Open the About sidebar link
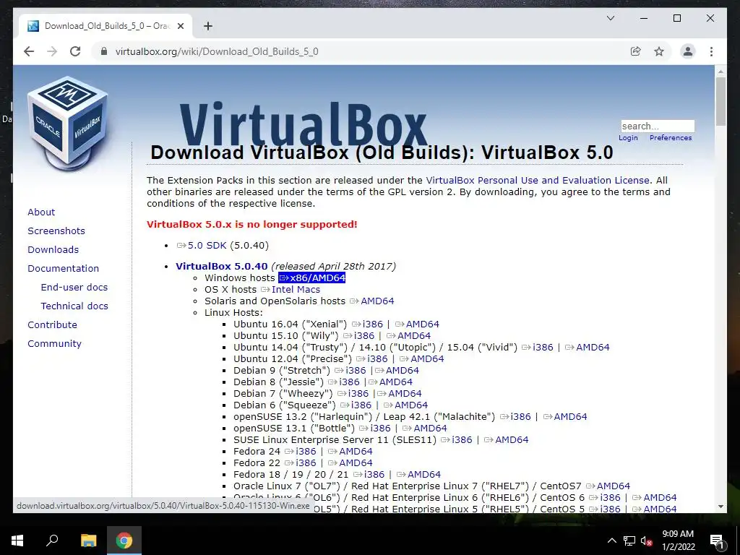Viewport: 740px width, 555px height. 41,212
